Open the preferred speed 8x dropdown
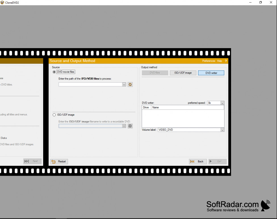The width and height of the screenshot is (277, 219). click(x=222, y=103)
